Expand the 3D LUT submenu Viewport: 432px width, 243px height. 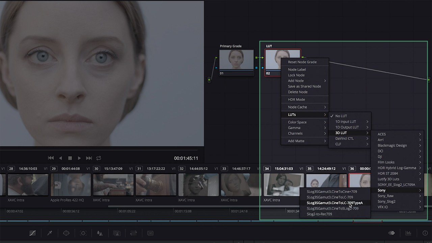342,132
